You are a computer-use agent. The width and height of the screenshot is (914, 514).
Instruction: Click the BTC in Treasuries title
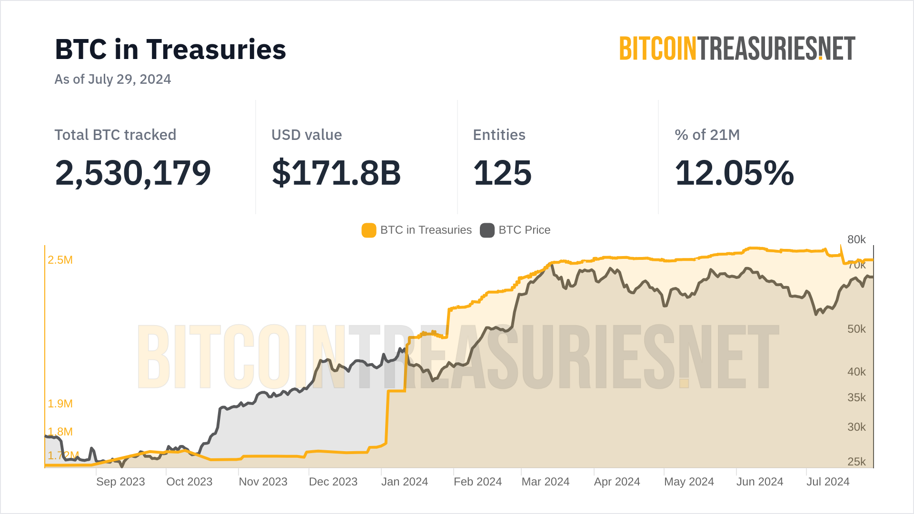[x=170, y=49]
